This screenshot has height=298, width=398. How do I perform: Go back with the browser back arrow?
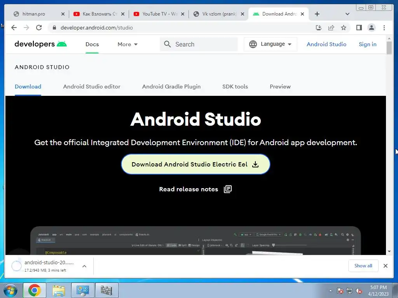pos(14,28)
